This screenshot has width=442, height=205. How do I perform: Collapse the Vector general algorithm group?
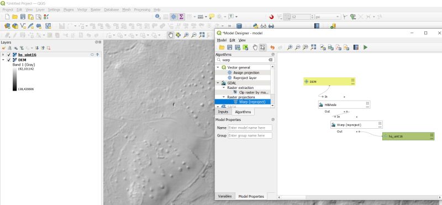(218, 67)
